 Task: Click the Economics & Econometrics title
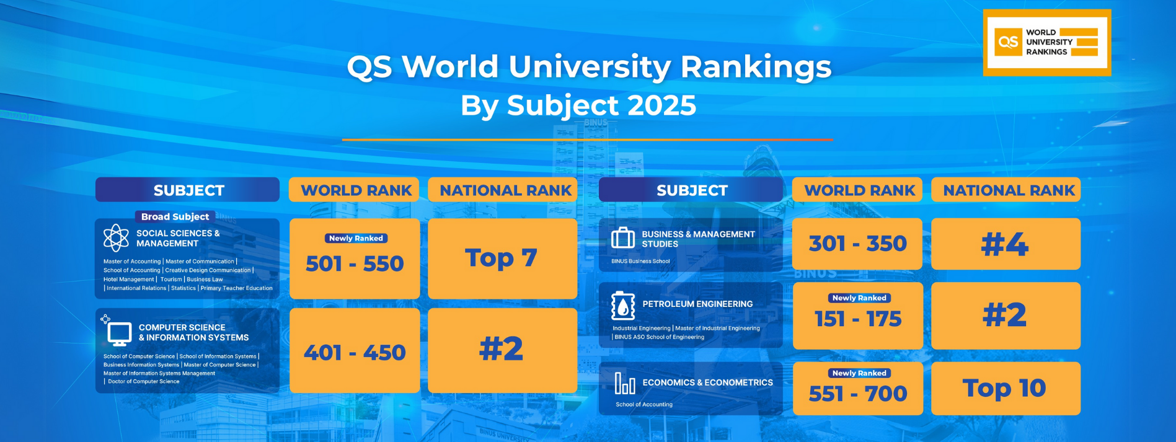(x=707, y=382)
